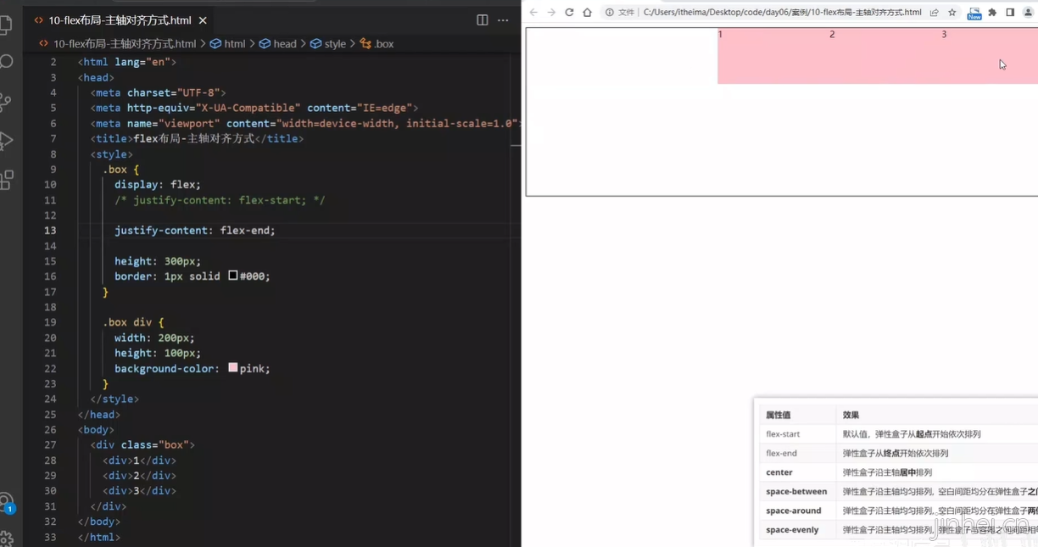Reload the browser page

click(569, 13)
